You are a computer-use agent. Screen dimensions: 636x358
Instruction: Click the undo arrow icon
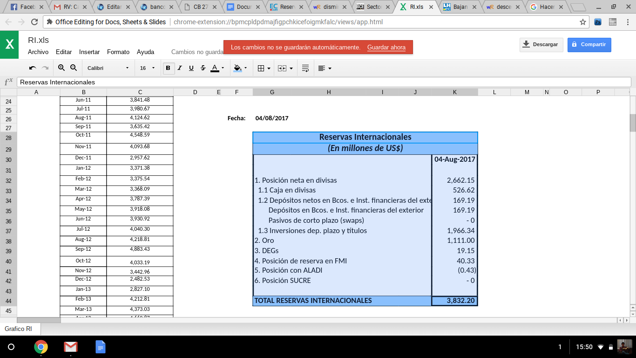tap(33, 68)
